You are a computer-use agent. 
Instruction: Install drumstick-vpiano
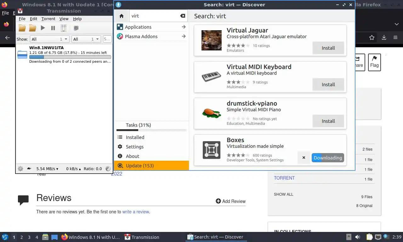pos(328,121)
